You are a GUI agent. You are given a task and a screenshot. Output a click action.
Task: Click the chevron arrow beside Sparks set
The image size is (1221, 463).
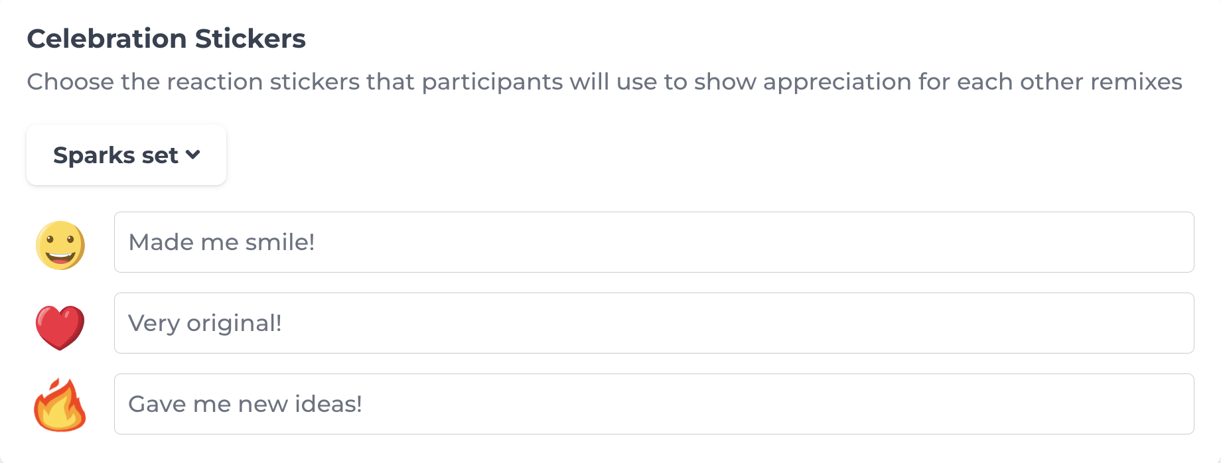pos(193,155)
